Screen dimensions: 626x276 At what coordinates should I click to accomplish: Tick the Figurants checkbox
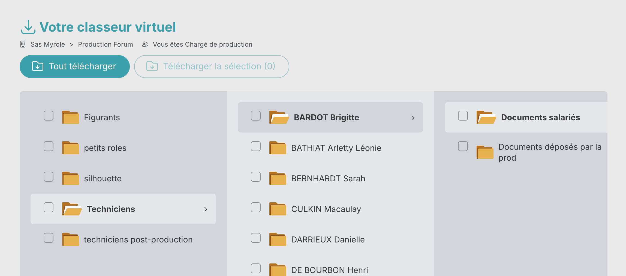coord(49,116)
